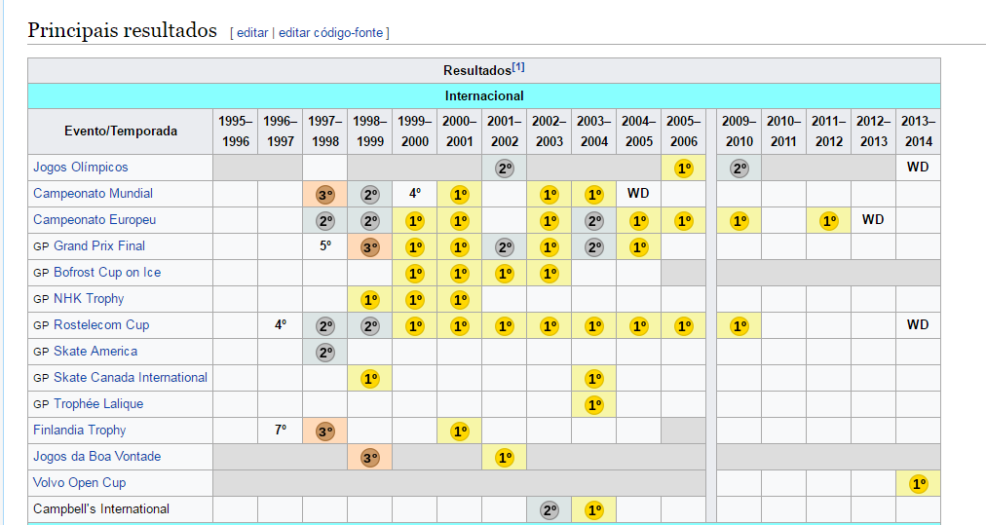Click the bronze medal in Grand Prix Final row
Viewport: 986px width, 525px height.
(x=370, y=246)
